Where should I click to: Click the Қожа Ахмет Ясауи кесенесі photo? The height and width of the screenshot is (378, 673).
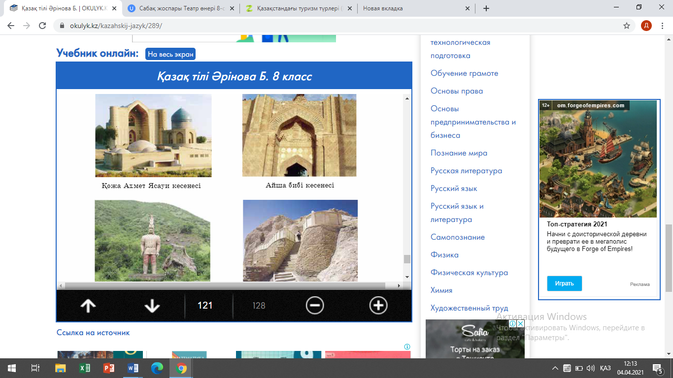tap(153, 135)
